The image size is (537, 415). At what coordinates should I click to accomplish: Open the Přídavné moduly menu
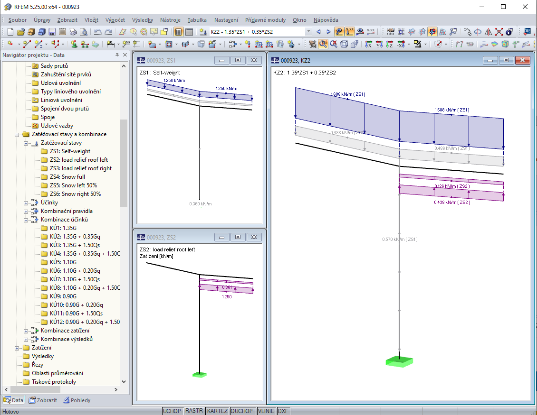[x=266, y=20]
